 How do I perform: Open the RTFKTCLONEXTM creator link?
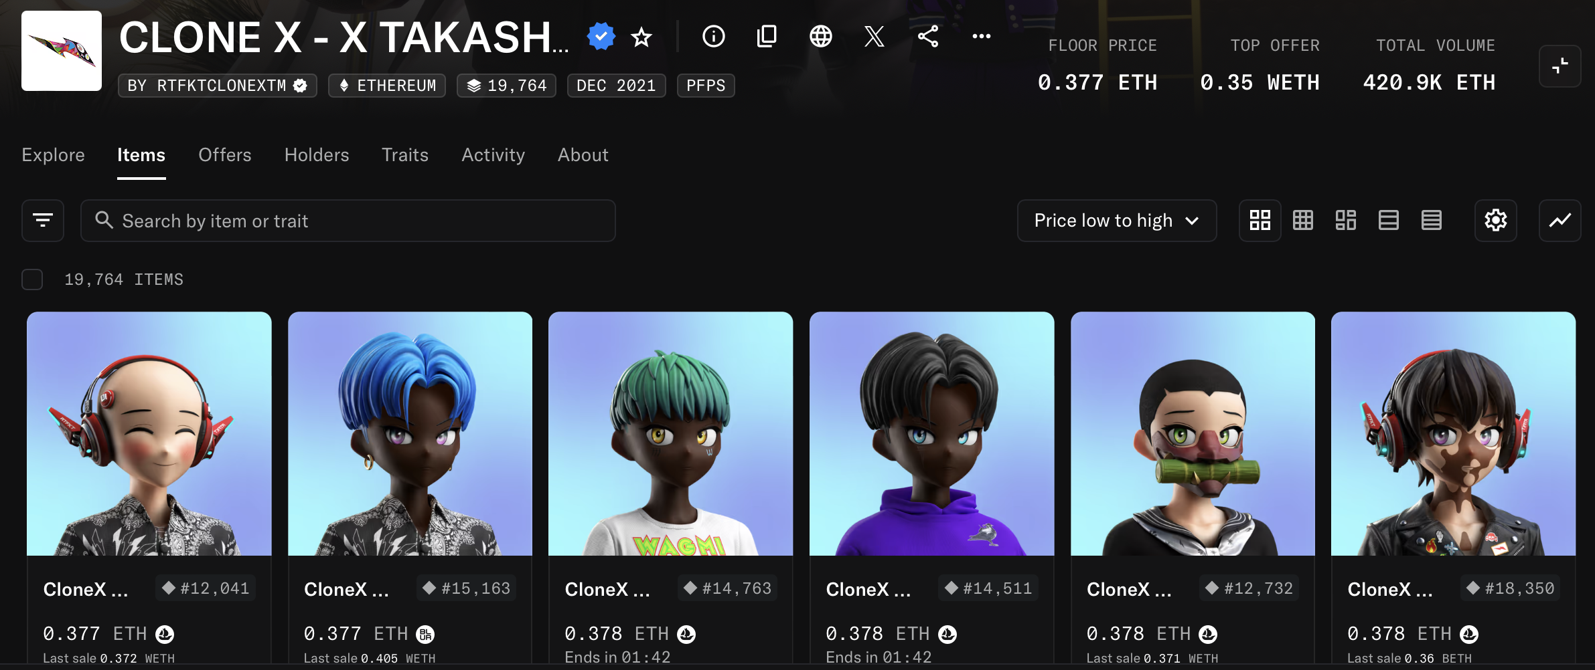(x=217, y=86)
